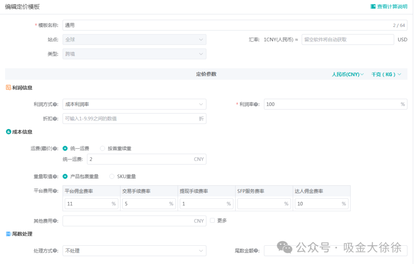Open the 处理方式 dropdown showing 不处理

point(134,250)
